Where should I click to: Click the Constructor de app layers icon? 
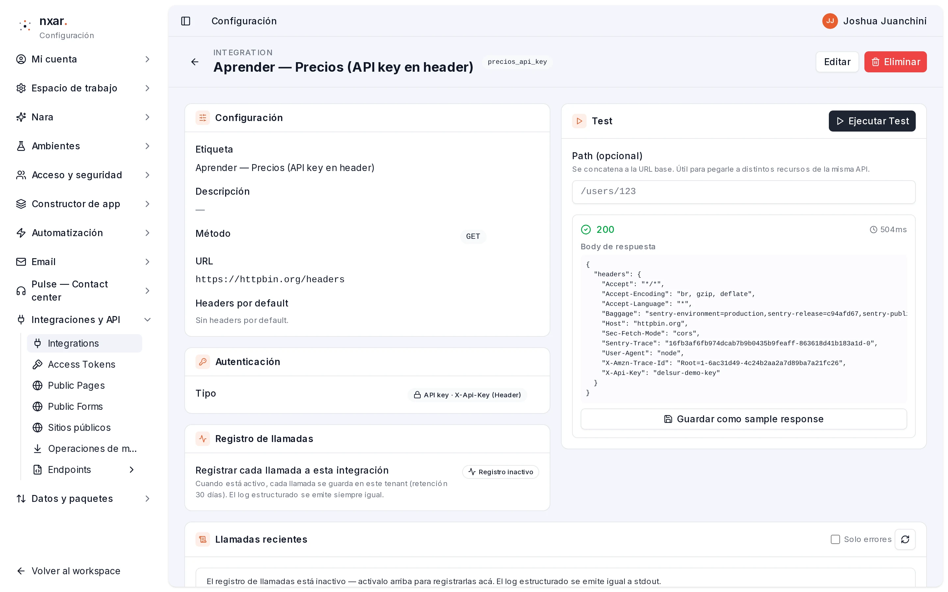tap(21, 204)
